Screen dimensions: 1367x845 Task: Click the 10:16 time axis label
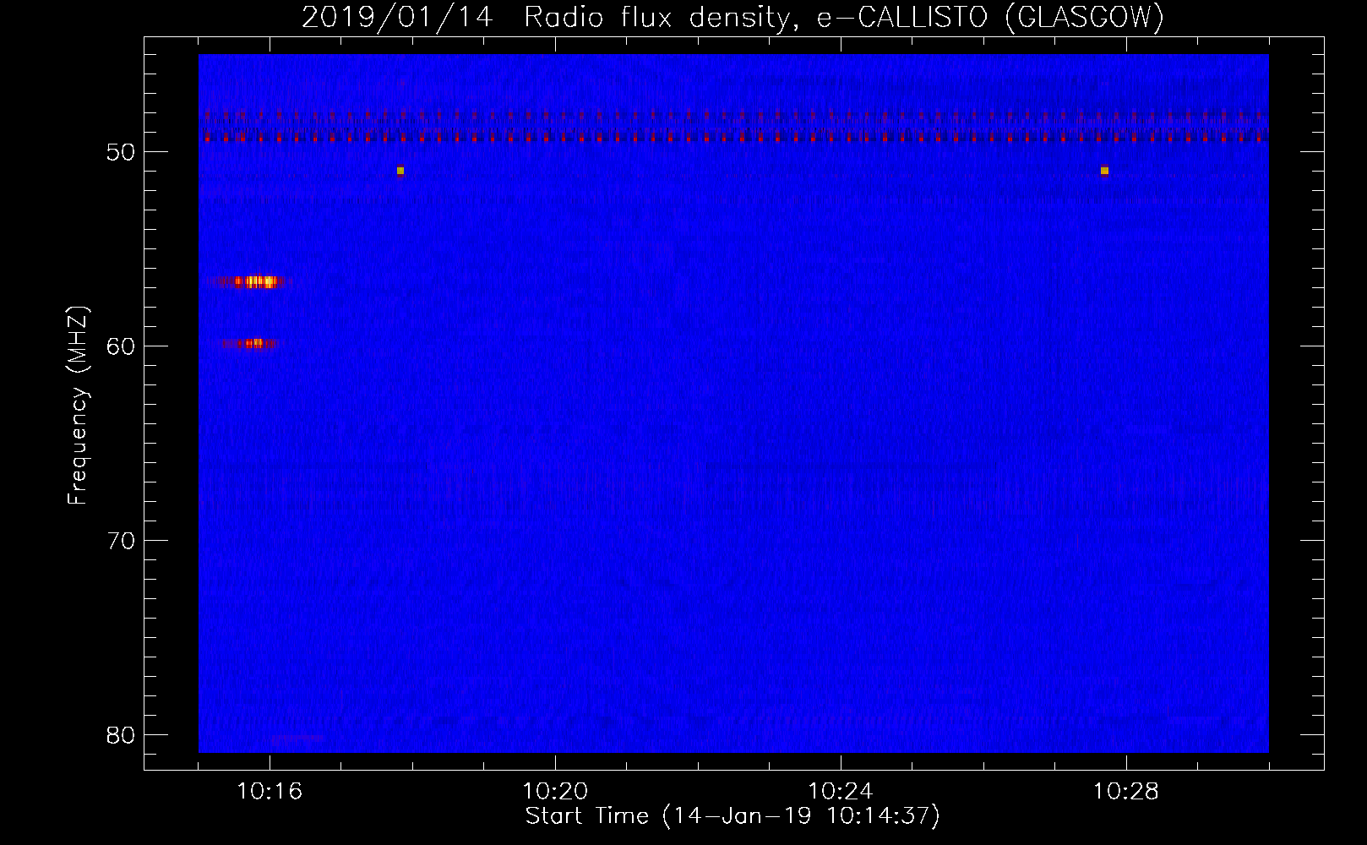point(270,792)
